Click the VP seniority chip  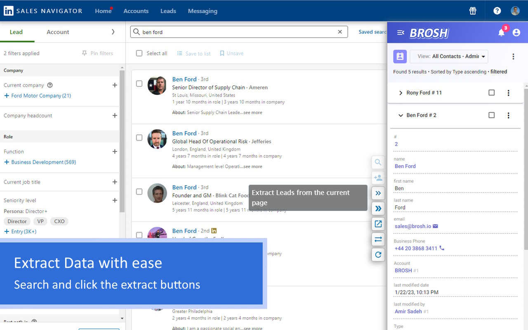coord(40,222)
